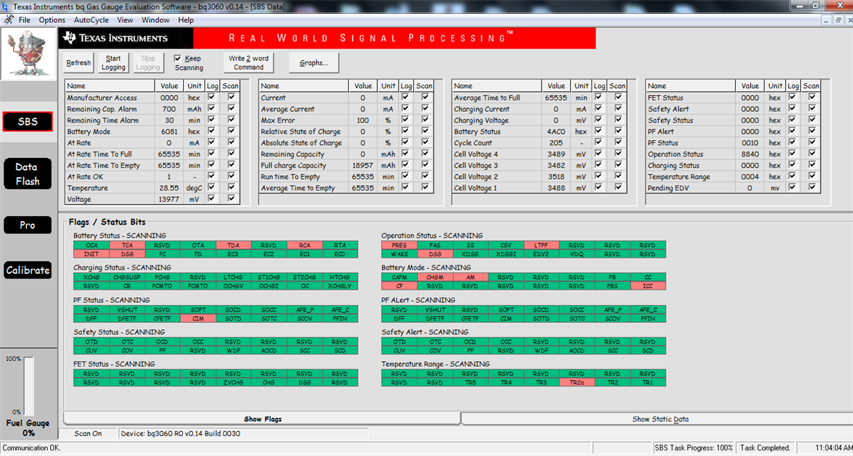Click the Temperature value 28.55
853x456 pixels.
tap(170, 188)
